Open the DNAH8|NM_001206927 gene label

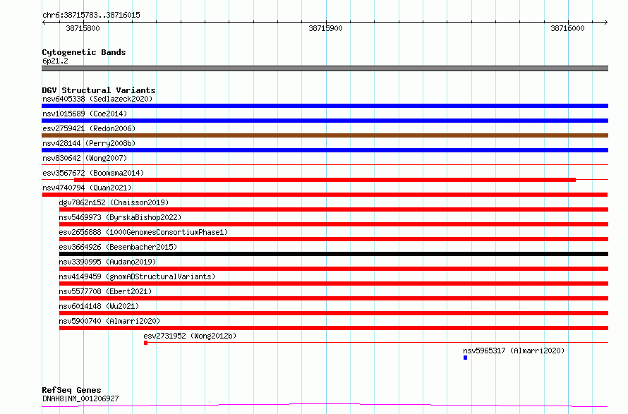(x=80, y=398)
